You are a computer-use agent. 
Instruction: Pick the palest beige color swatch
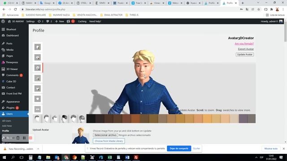tap(235, 119)
